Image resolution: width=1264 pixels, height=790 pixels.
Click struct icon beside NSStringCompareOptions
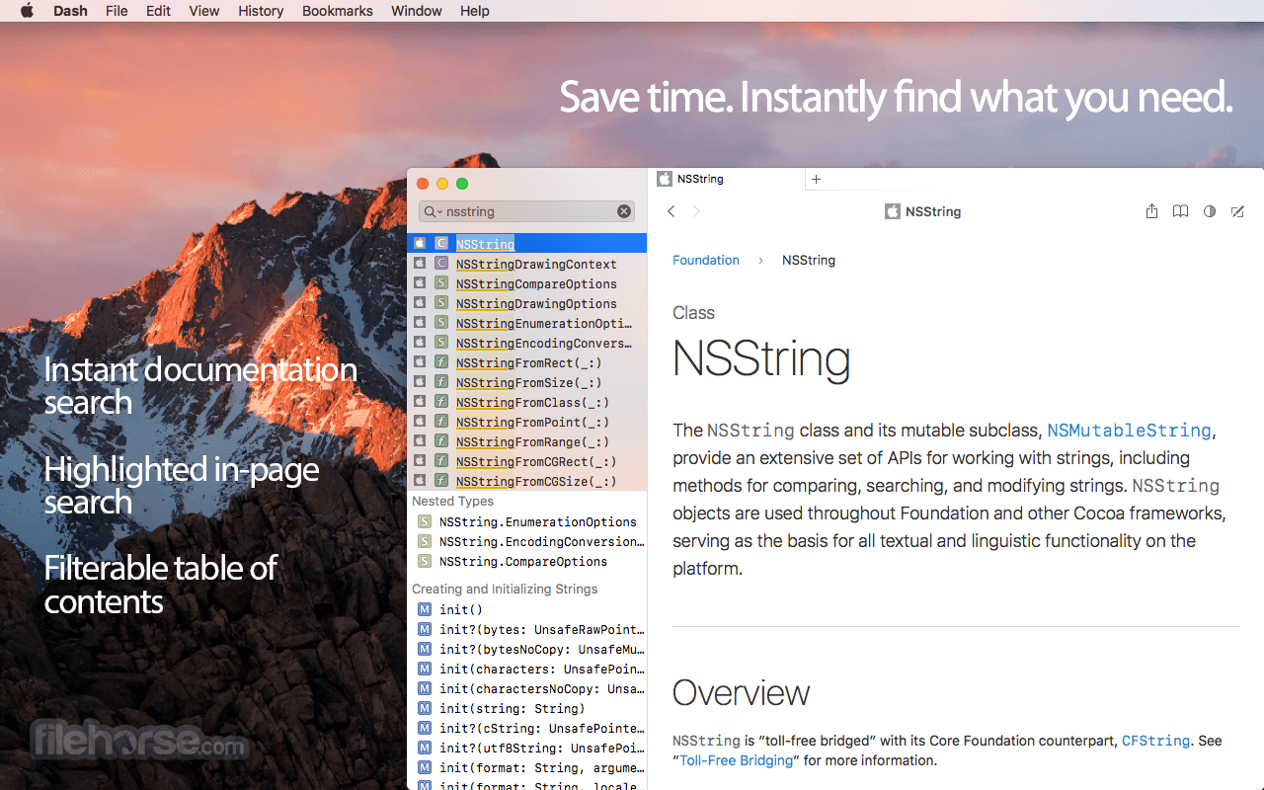[x=441, y=283]
